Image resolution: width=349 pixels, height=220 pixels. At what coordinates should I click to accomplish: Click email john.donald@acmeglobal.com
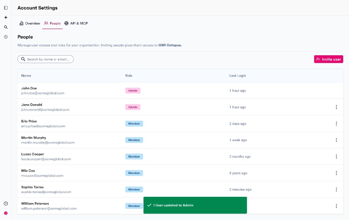tap(45, 110)
